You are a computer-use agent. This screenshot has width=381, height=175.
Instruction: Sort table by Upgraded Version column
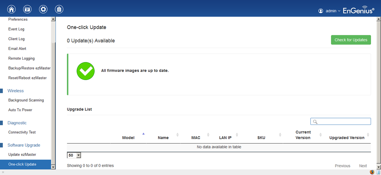347,138
